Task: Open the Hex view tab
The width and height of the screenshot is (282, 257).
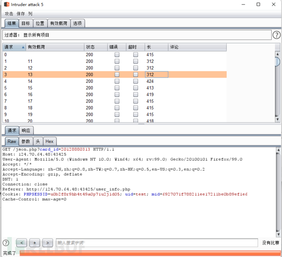Action: tap(49, 142)
